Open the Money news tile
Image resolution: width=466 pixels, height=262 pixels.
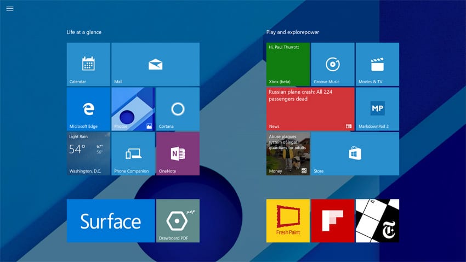tap(288, 153)
